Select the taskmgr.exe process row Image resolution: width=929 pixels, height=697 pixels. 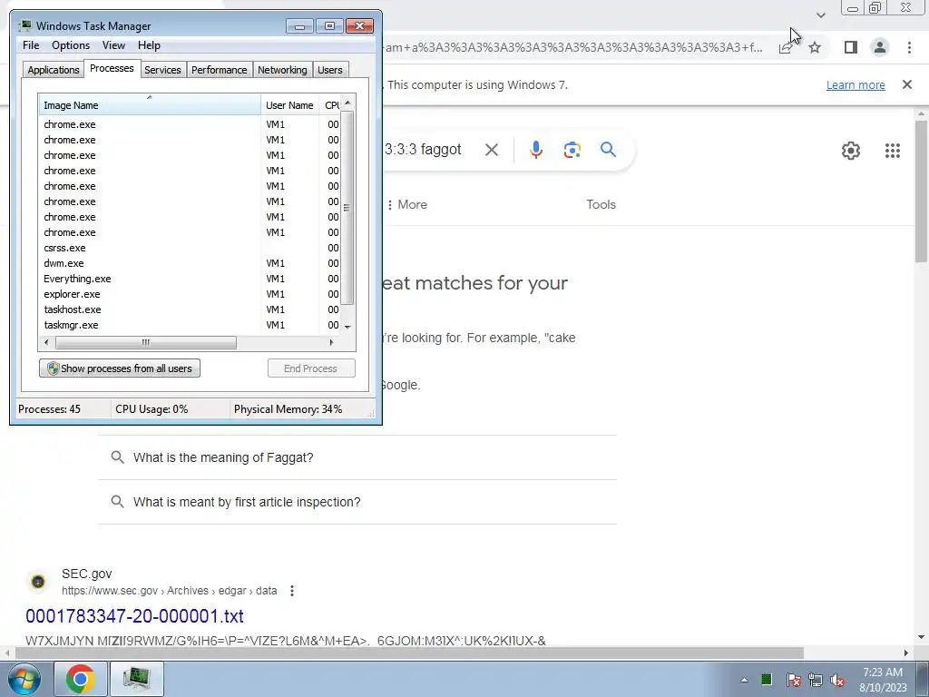(190, 325)
